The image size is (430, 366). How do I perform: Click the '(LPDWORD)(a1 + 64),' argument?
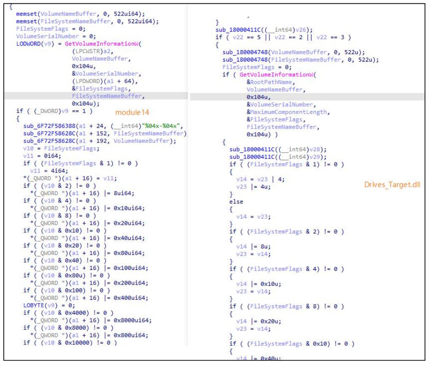point(105,81)
